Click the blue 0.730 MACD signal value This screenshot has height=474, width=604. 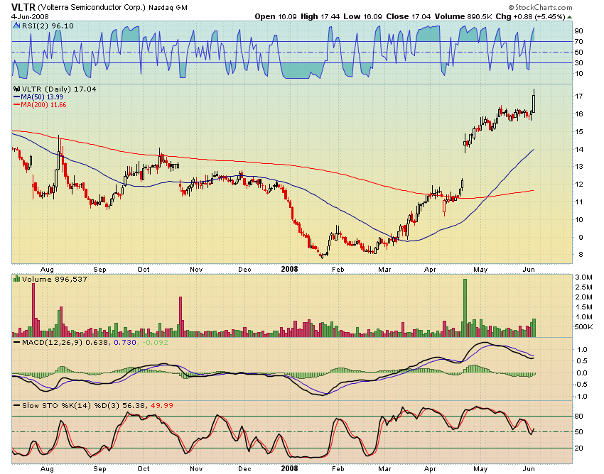(x=125, y=342)
